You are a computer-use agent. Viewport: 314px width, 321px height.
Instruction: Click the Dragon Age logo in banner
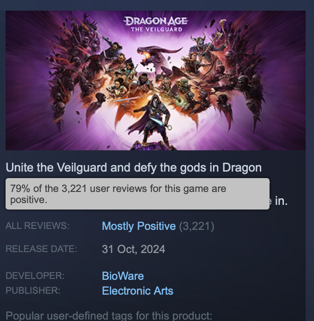pos(156,21)
